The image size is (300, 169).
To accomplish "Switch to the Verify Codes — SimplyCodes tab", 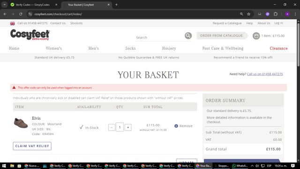I will 32,5.
